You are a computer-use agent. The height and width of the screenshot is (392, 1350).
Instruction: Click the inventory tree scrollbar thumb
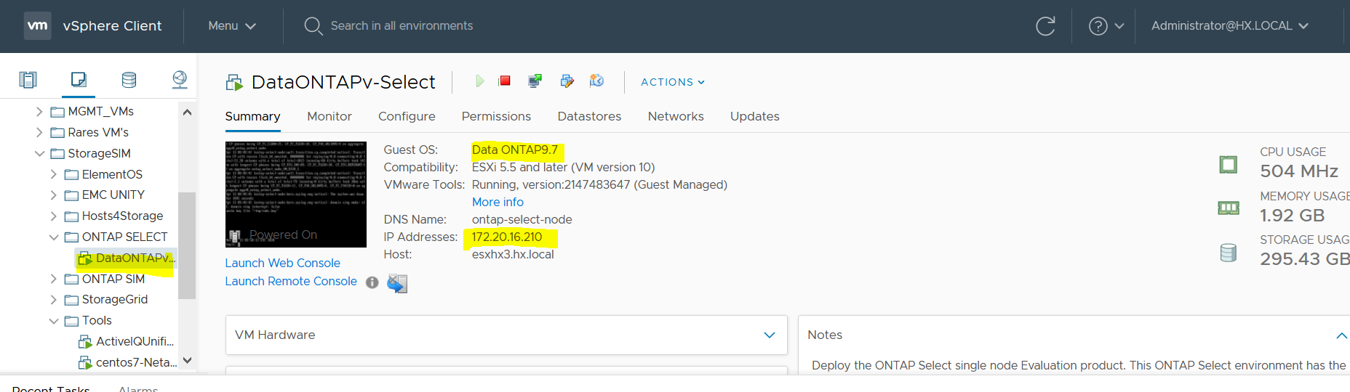tap(187, 245)
